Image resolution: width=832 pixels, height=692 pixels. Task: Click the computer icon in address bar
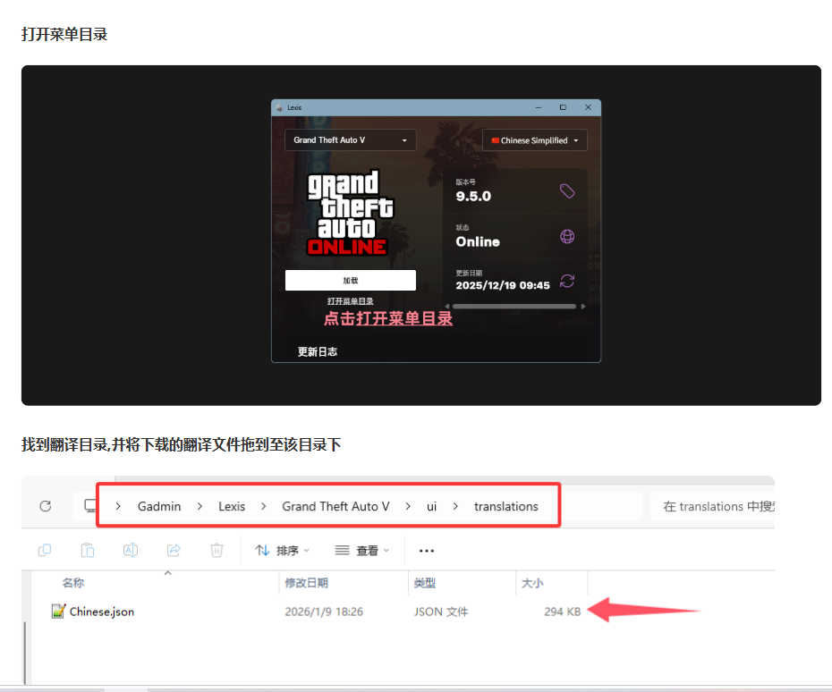(90, 506)
